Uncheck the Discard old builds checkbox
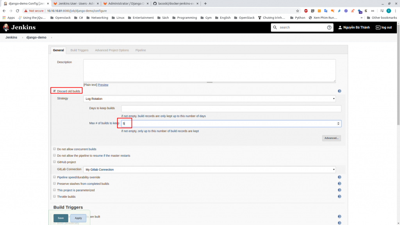Image resolution: width=400 pixels, height=225 pixels. [x=54, y=91]
